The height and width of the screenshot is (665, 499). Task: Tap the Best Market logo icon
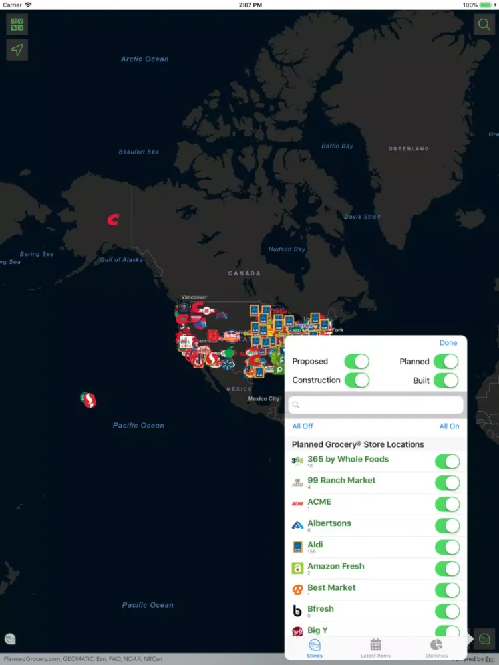(x=297, y=589)
